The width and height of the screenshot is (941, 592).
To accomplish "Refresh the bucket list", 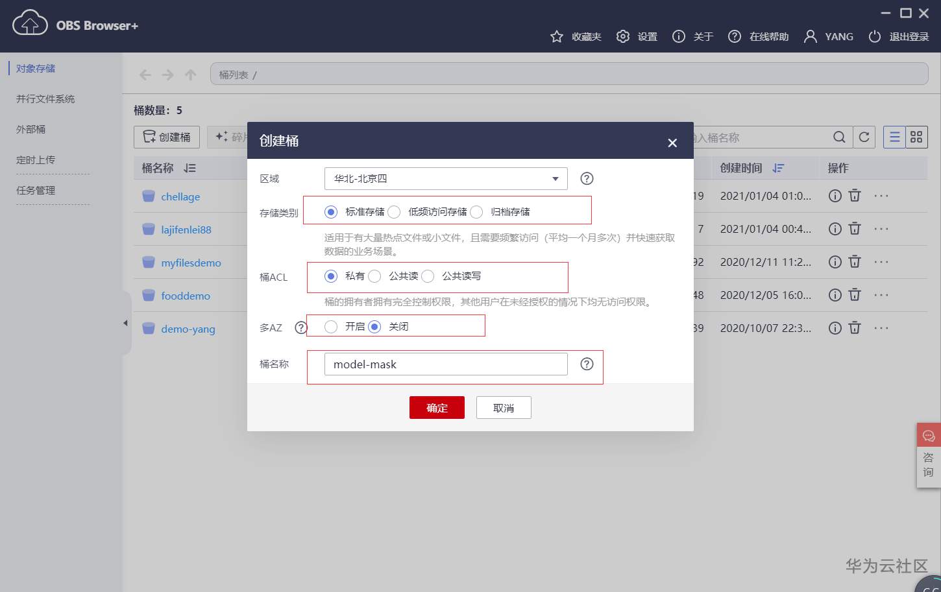I will click(x=864, y=137).
